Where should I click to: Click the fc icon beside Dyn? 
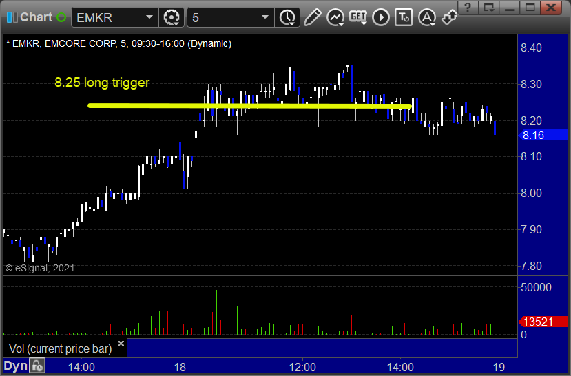coord(37,366)
